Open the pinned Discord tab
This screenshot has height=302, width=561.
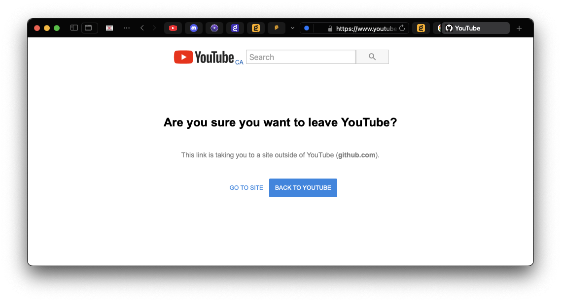pyautogui.click(x=194, y=28)
